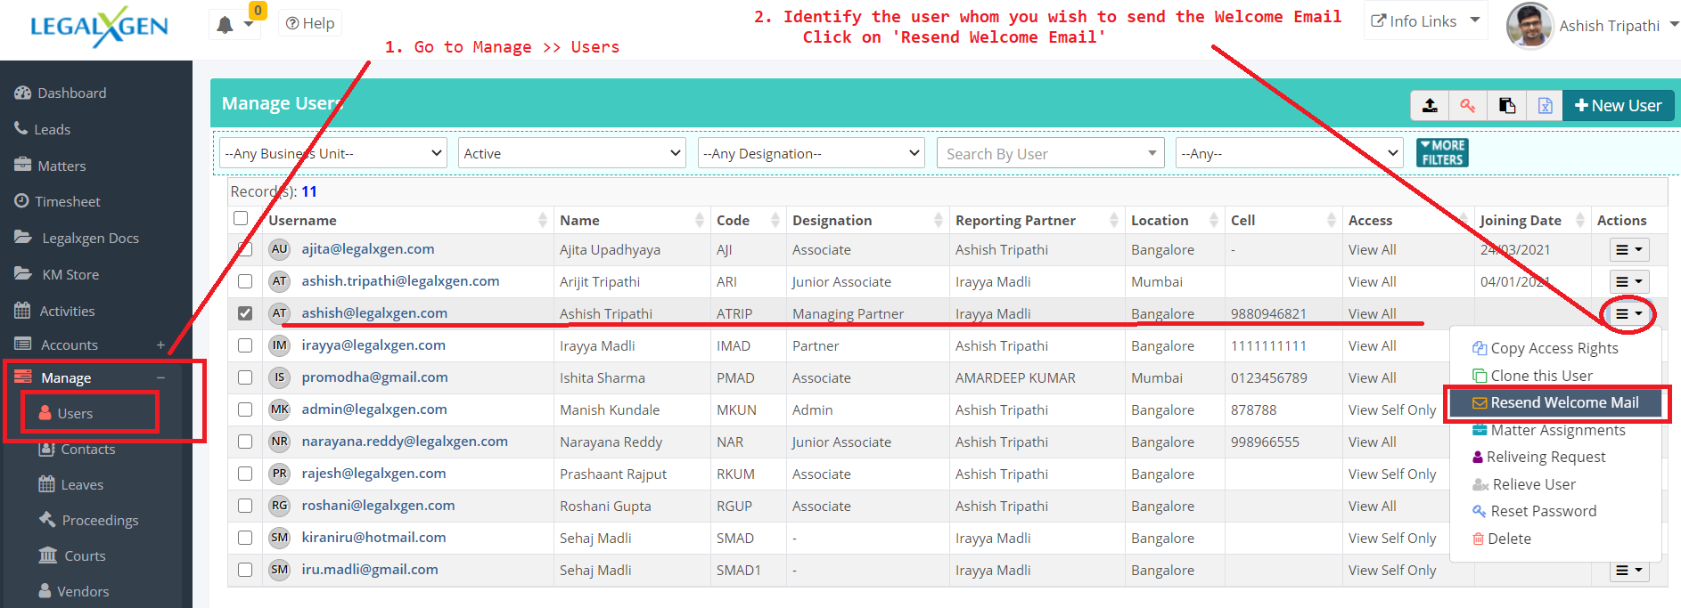Click Ashish Tripathi profile avatar
Image resolution: width=1681 pixels, height=608 pixels.
coord(1529,26)
